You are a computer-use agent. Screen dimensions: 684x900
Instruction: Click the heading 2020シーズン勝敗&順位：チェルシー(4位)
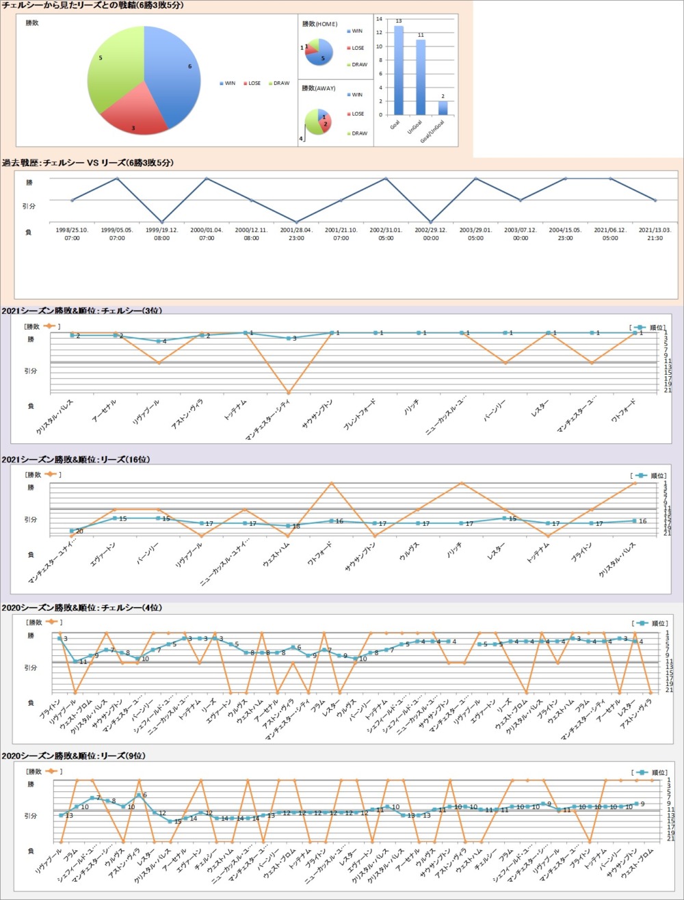pyautogui.click(x=82, y=607)
